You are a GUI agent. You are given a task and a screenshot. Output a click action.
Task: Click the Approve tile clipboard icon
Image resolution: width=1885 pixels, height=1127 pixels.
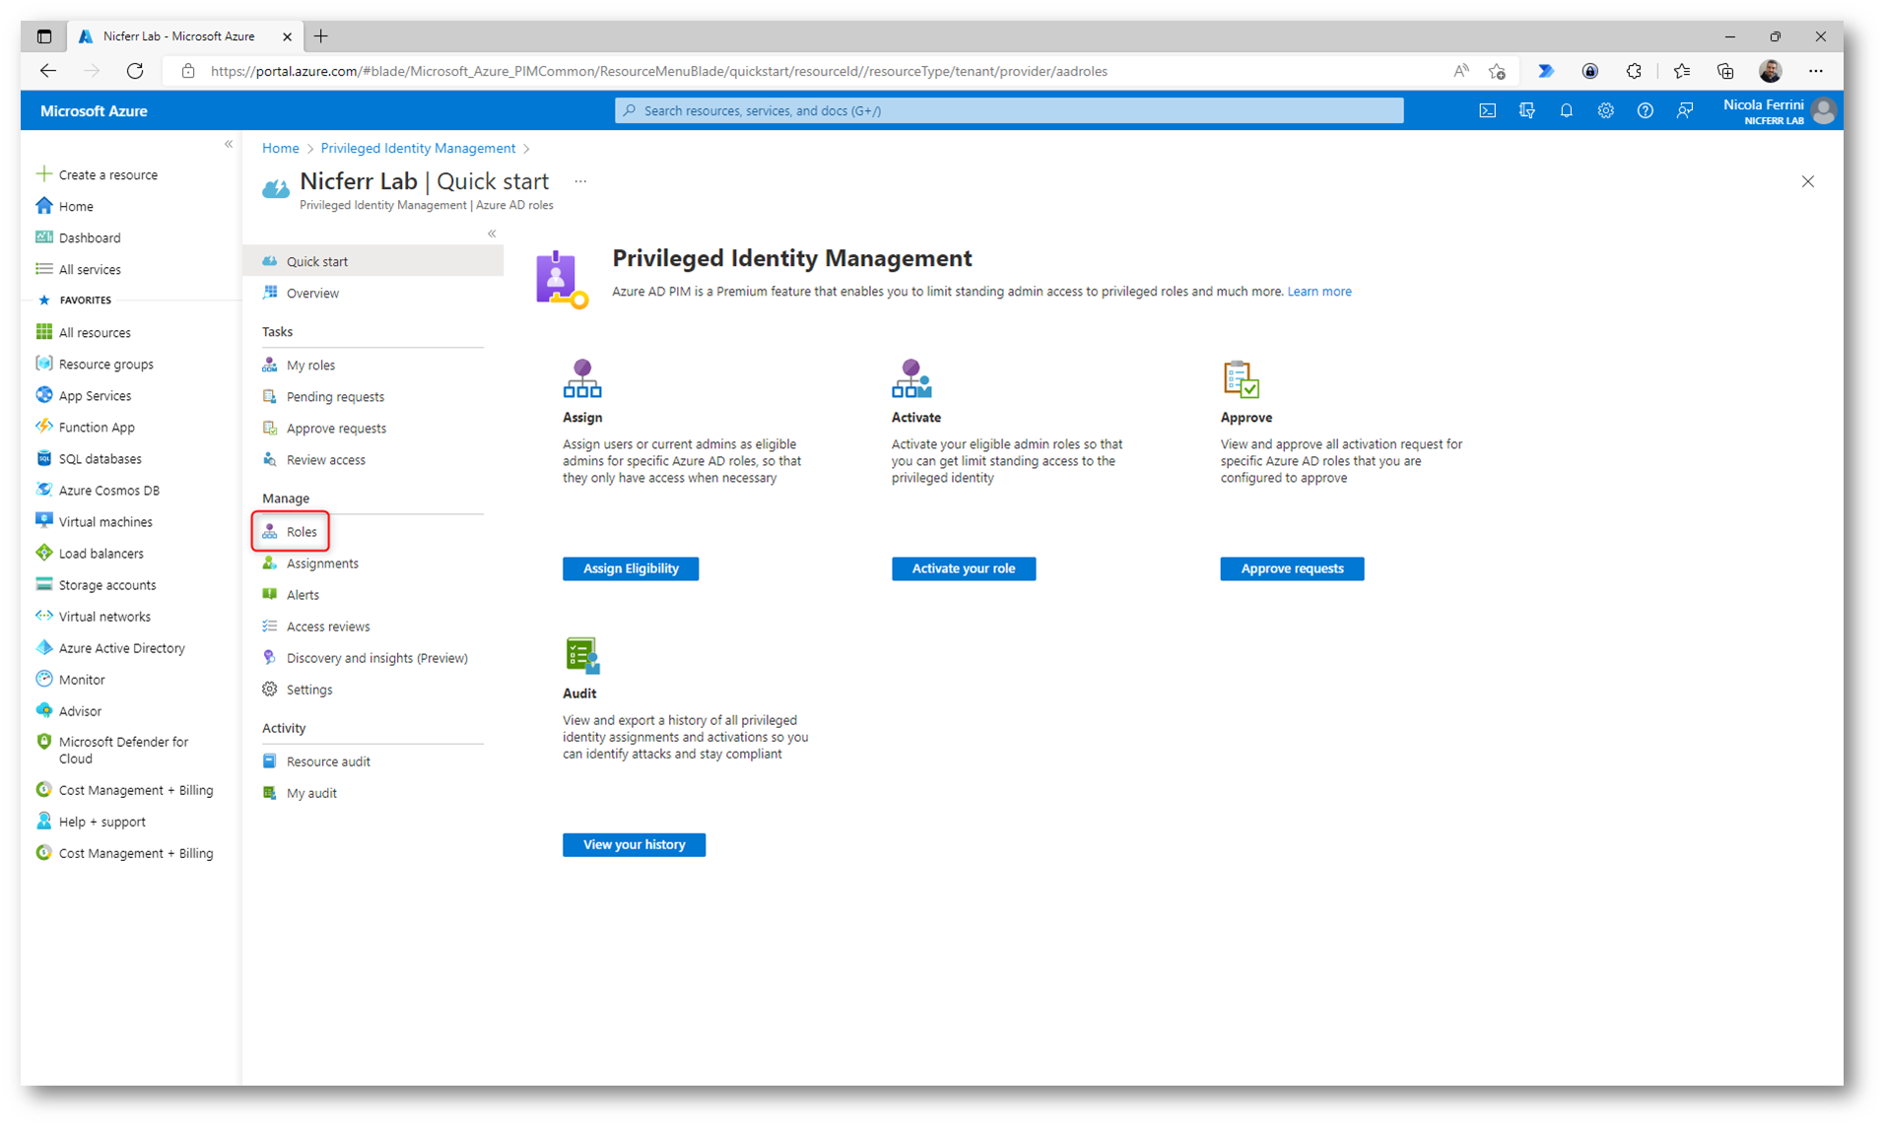pos(1241,379)
